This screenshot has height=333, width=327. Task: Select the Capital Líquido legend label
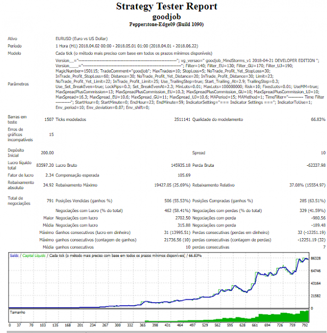coord(34,256)
